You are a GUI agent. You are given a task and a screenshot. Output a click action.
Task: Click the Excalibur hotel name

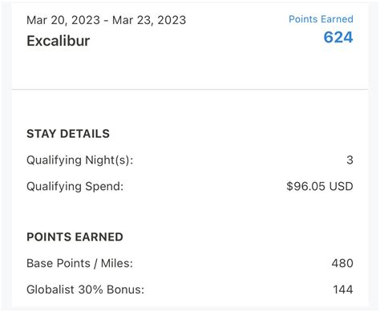[59, 41]
